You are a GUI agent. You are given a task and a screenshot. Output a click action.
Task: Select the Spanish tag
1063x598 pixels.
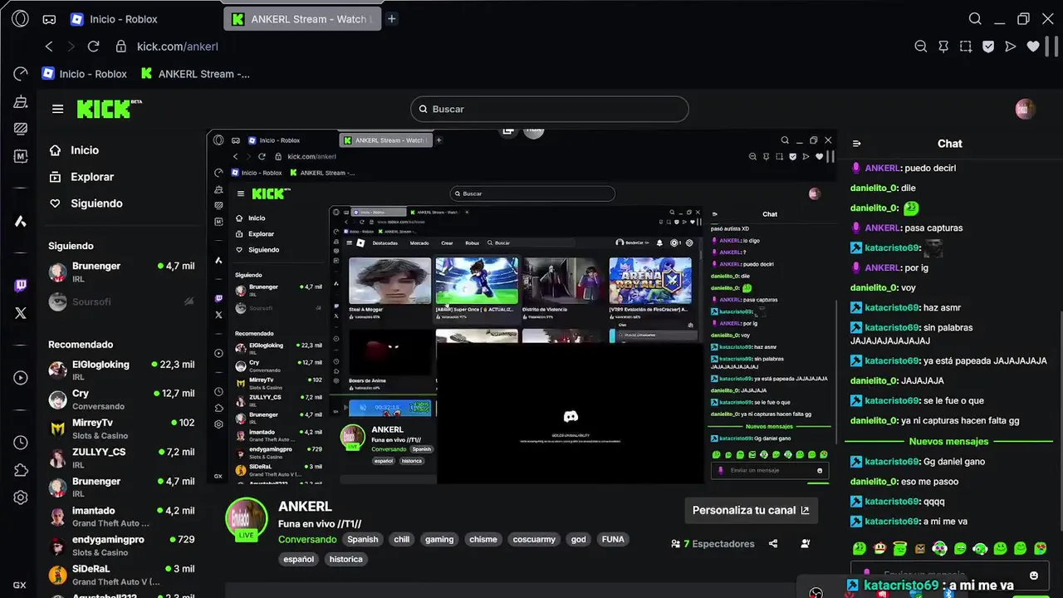[363, 540]
